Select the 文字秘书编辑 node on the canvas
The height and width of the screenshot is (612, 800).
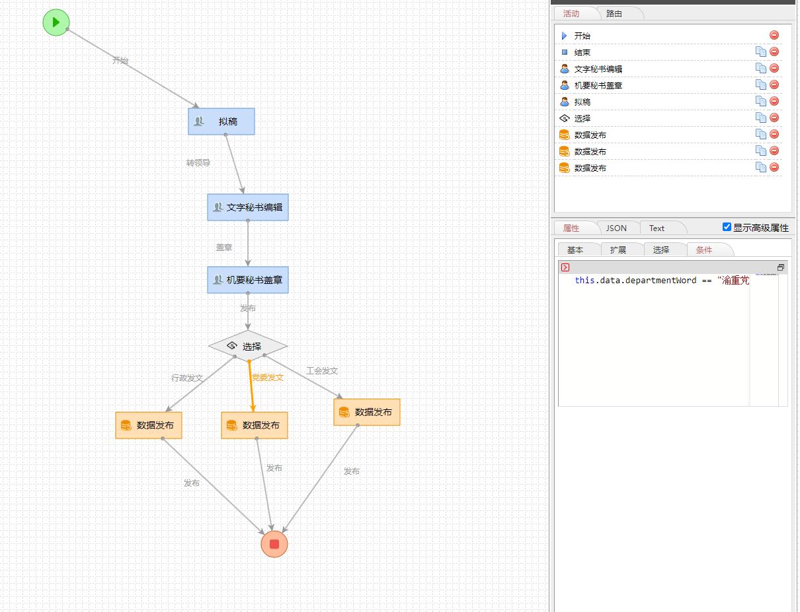pyautogui.click(x=248, y=207)
